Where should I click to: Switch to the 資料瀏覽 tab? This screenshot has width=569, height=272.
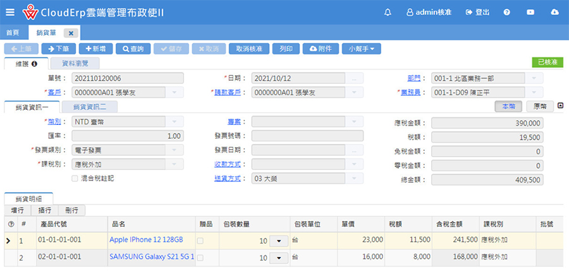coord(75,63)
